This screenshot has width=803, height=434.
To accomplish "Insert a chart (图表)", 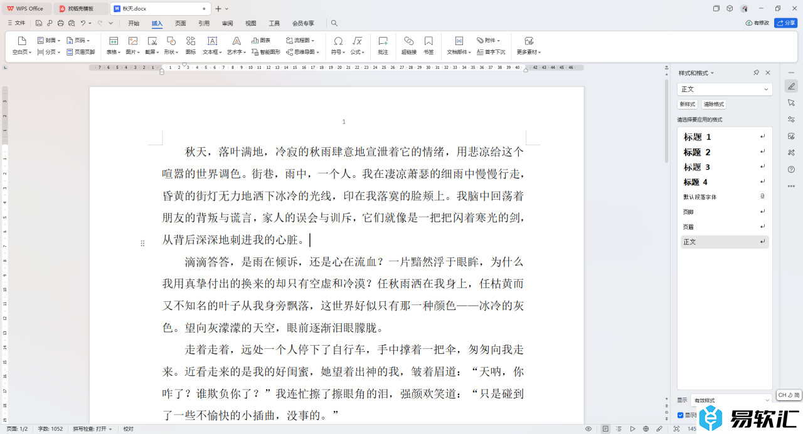I will pos(261,40).
